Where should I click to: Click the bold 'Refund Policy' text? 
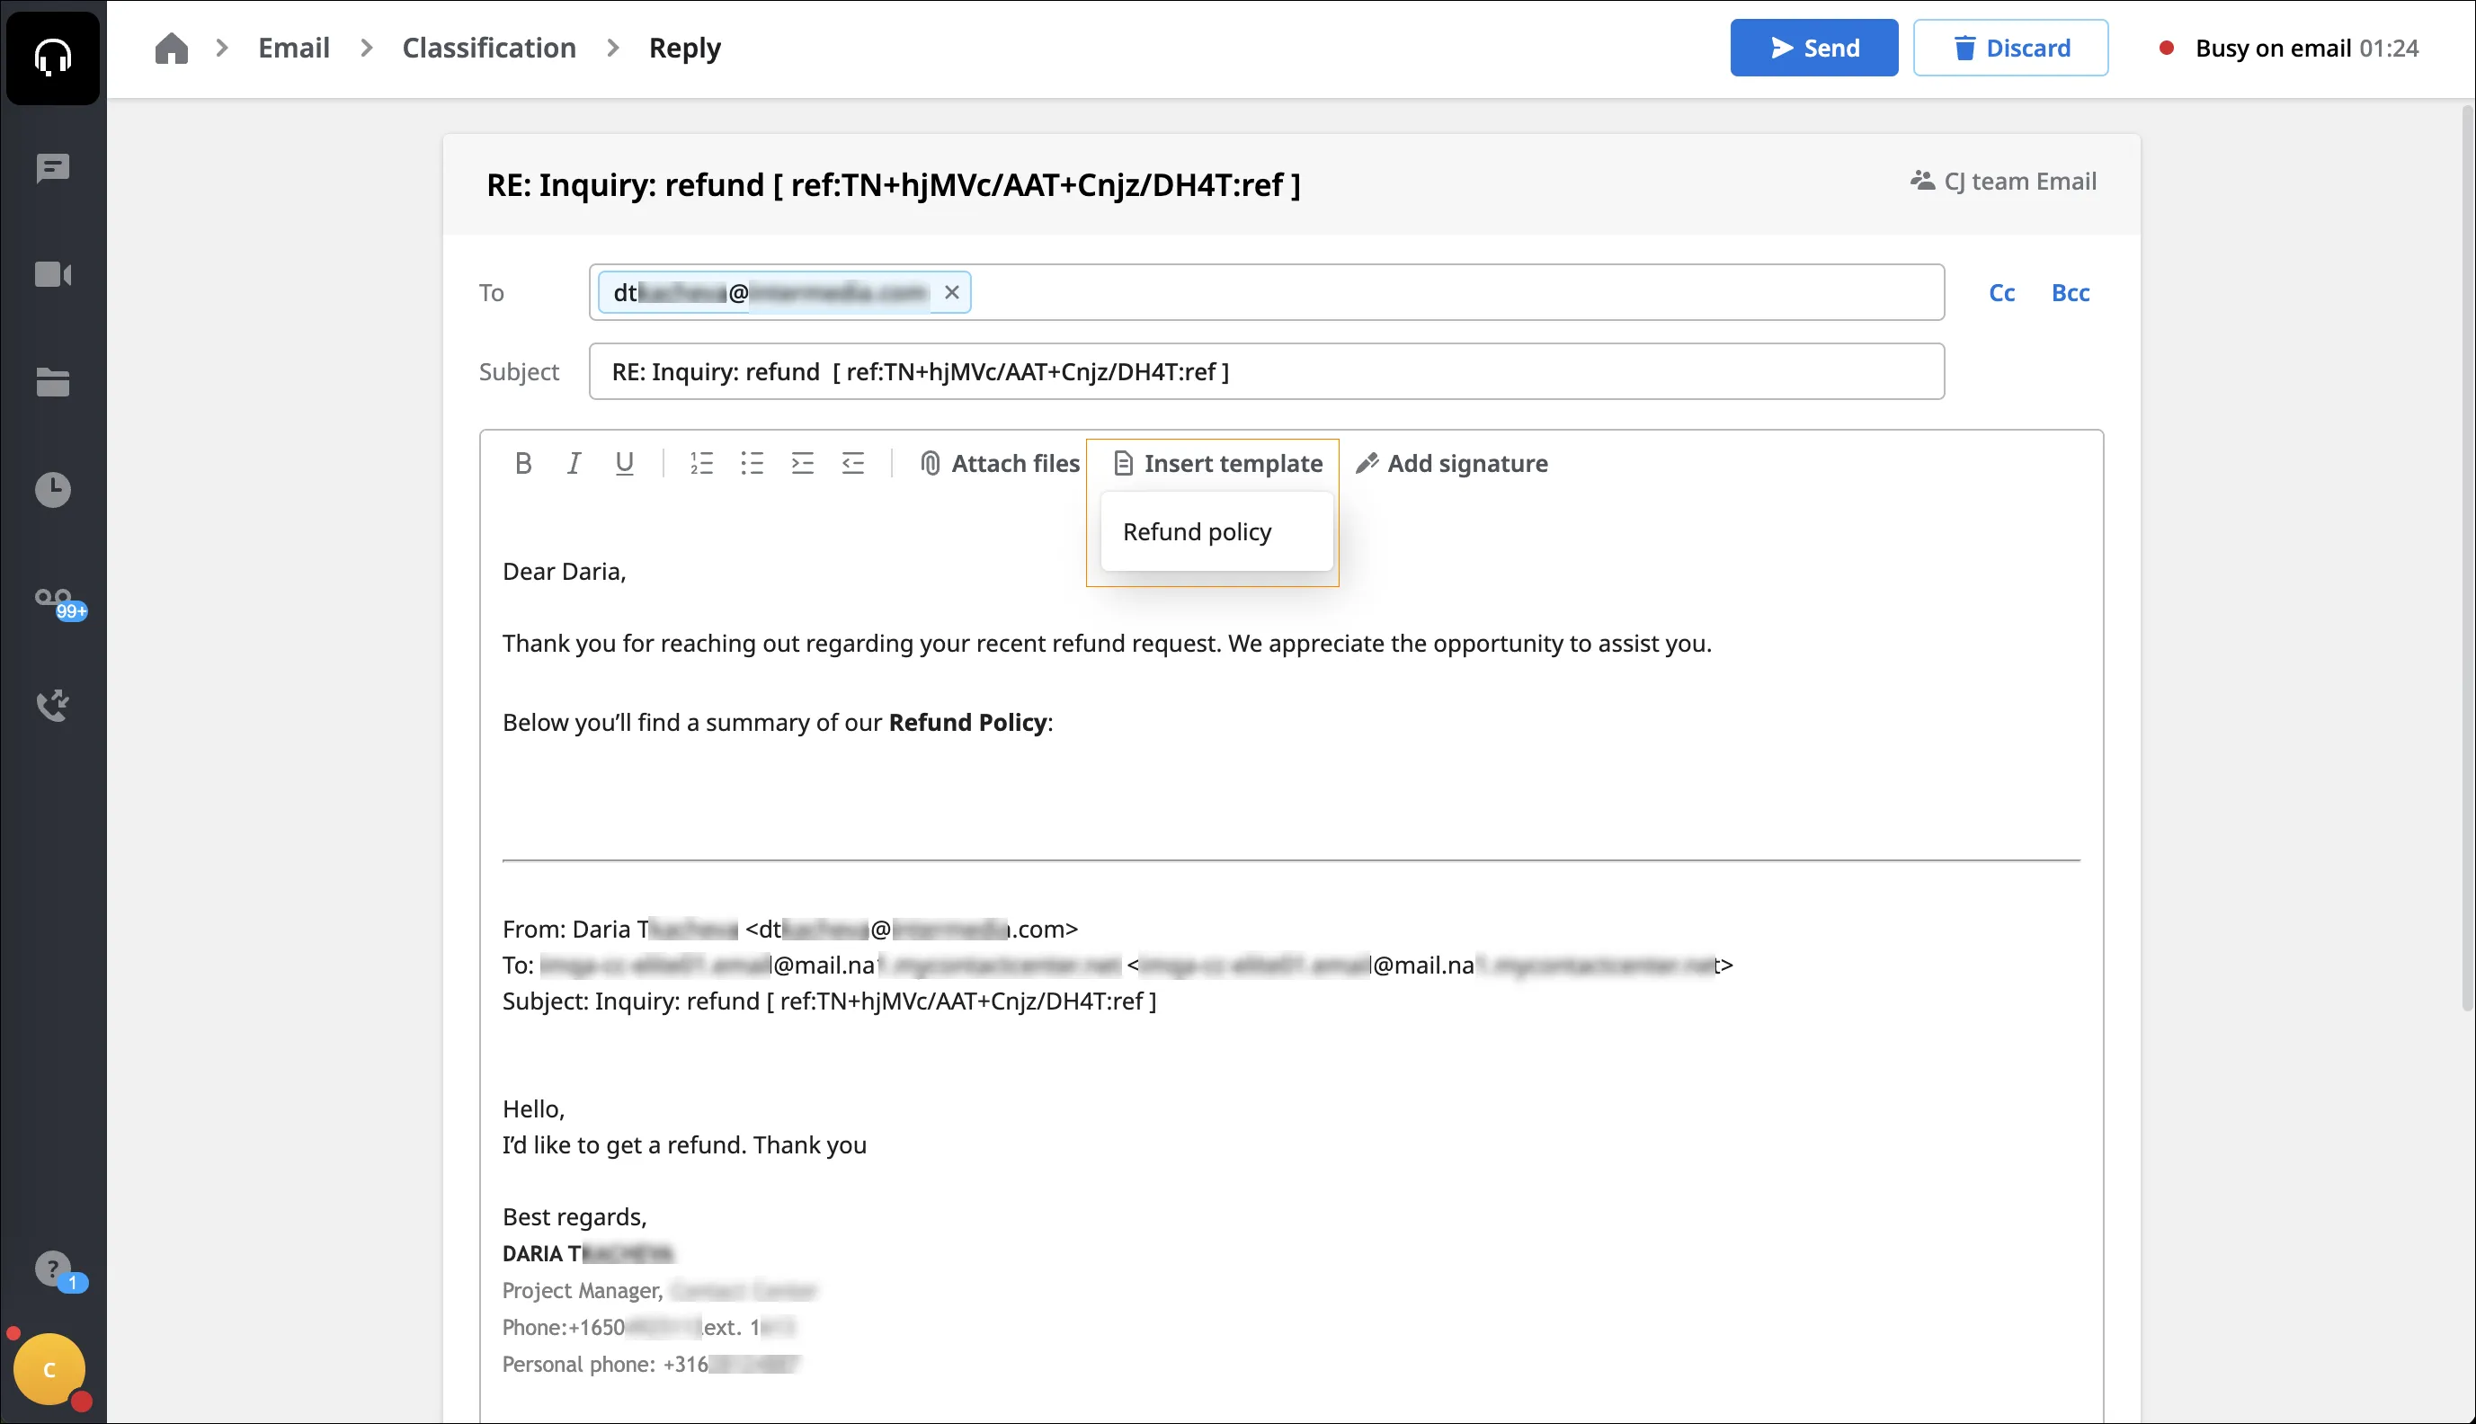(x=967, y=722)
